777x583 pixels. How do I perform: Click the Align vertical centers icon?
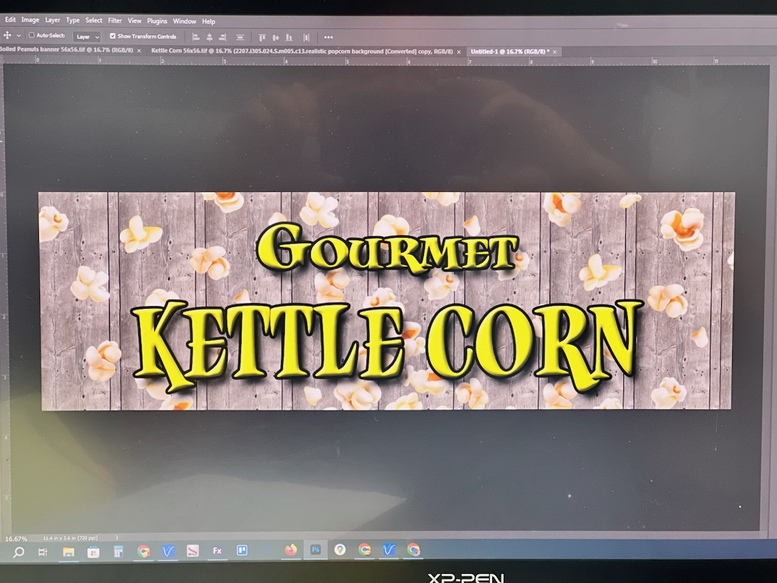pos(276,37)
